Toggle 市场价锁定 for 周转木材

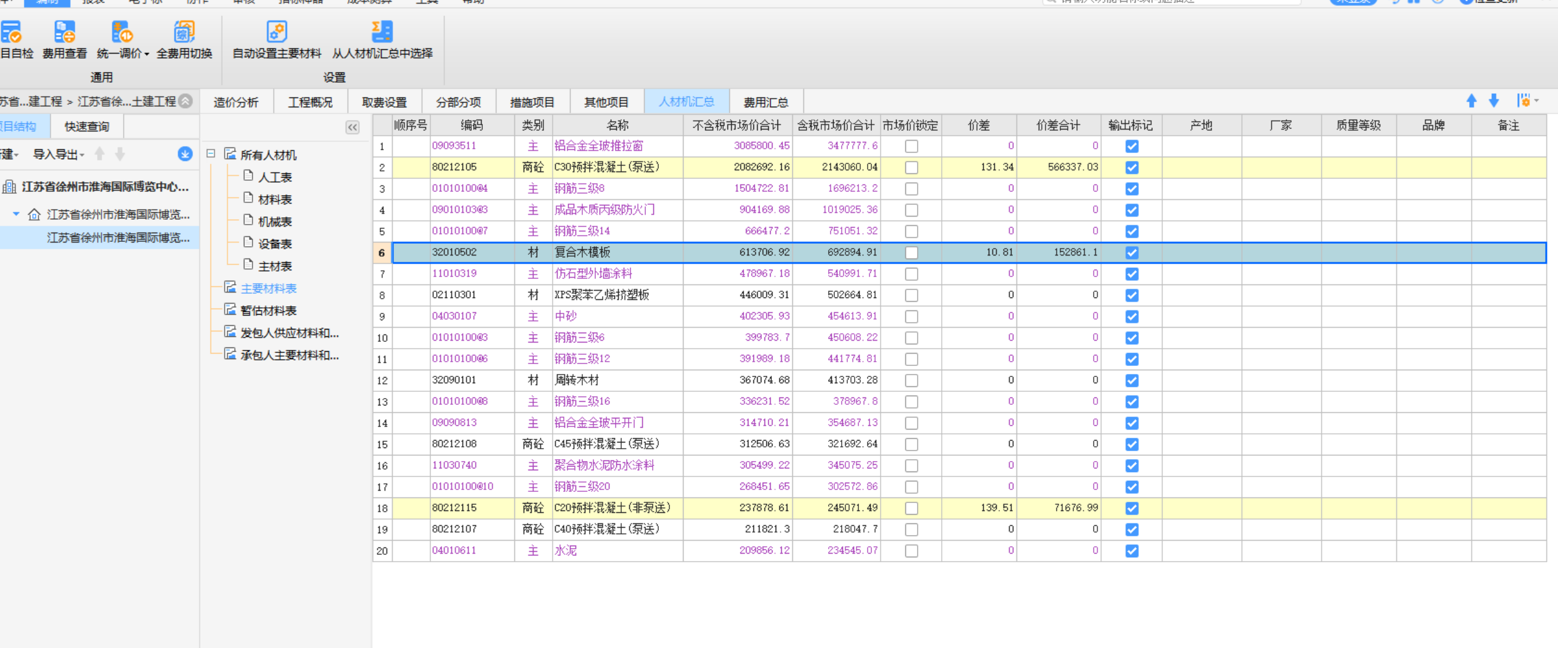point(911,380)
